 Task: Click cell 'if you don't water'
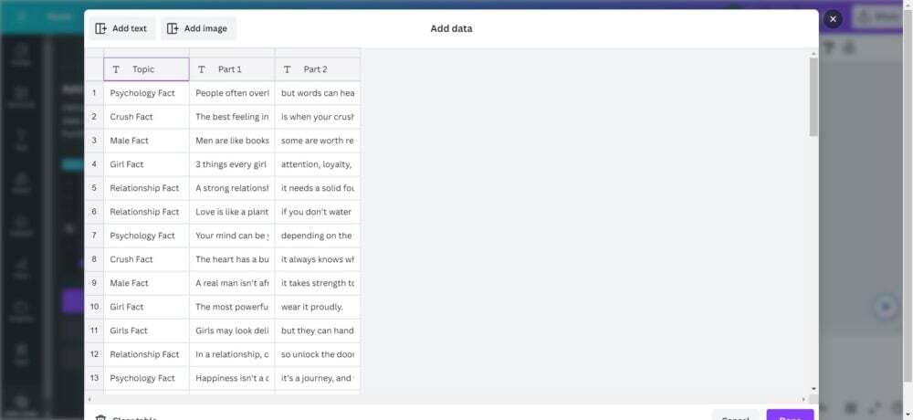[318, 212]
